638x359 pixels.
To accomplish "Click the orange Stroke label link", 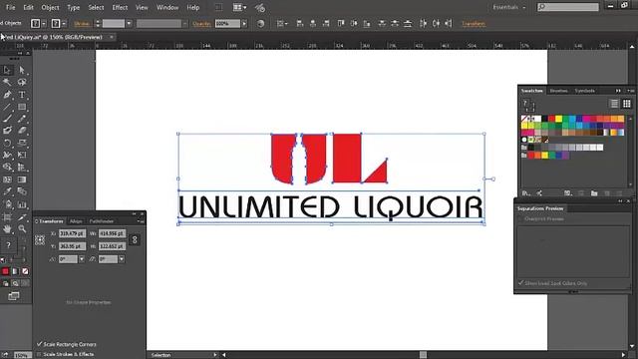I will (x=82, y=24).
